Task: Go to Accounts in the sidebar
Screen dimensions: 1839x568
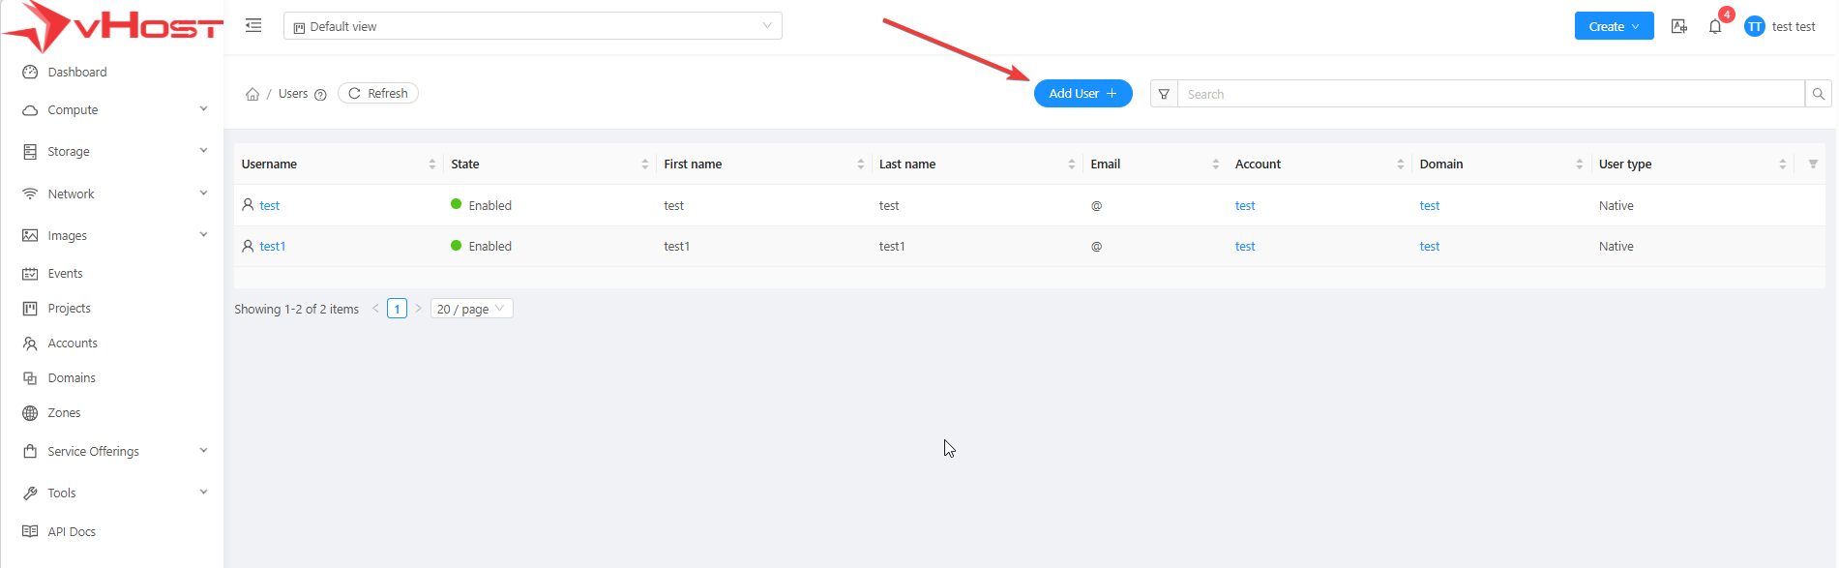Action: coord(73,344)
